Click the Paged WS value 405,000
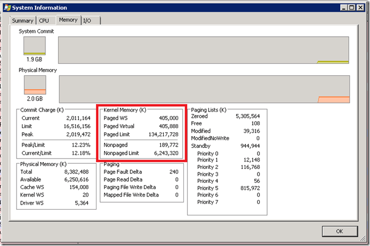 coord(168,118)
